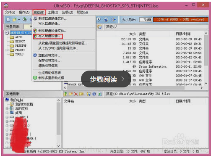Click the upper path field showing /
The height and width of the screenshot is (158, 211).
pyautogui.click(x=162, y=27)
